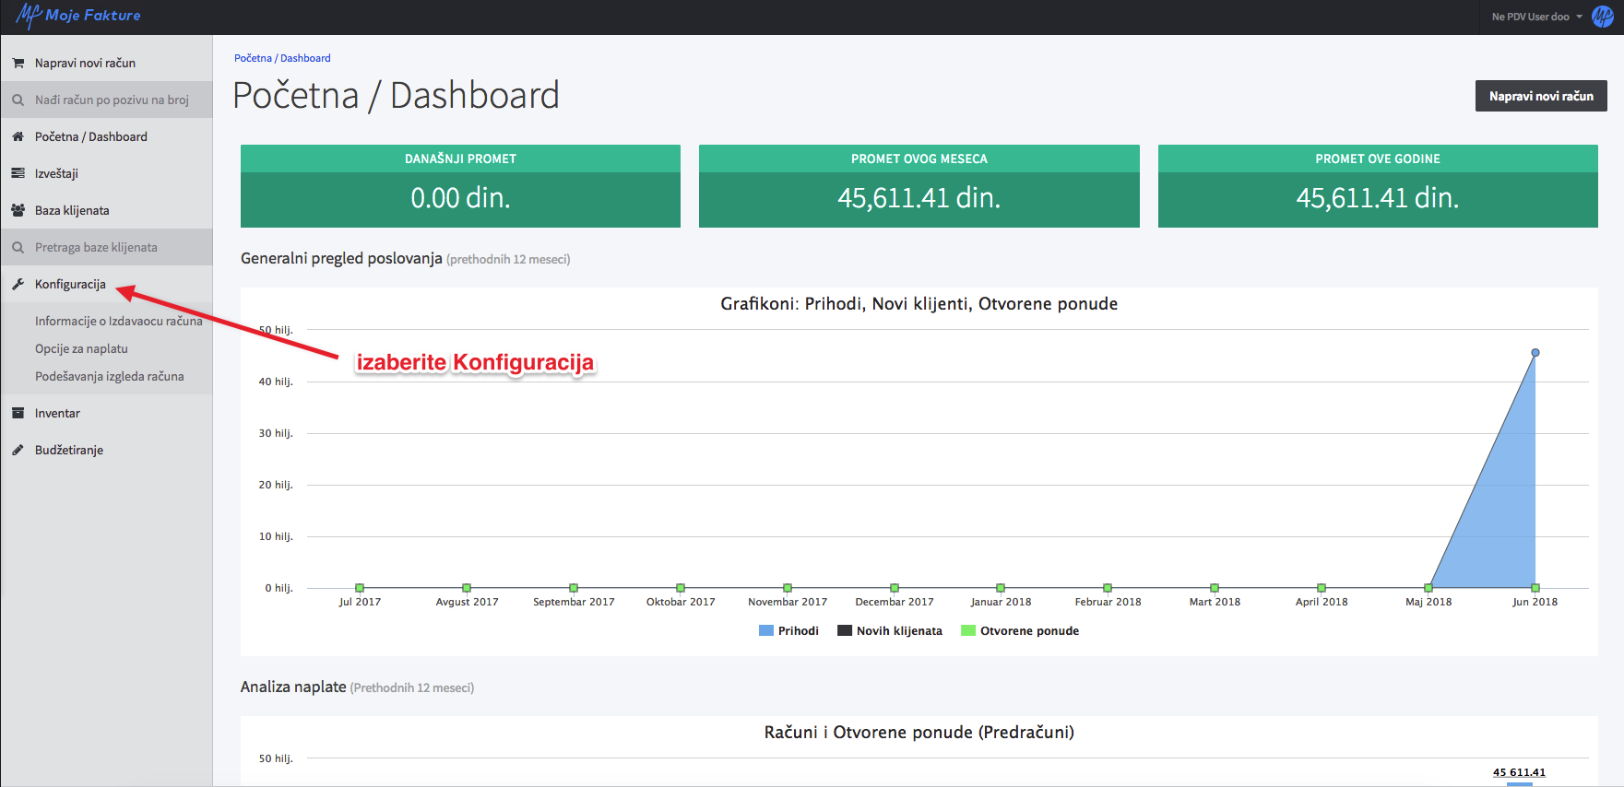Click the Izveštaji list icon
The width and height of the screenshot is (1624, 787).
[x=18, y=173]
